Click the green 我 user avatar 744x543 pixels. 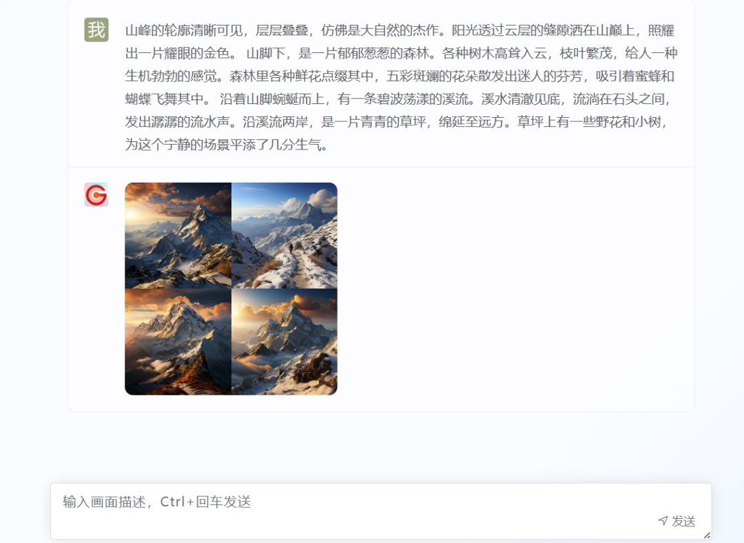click(96, 30)
